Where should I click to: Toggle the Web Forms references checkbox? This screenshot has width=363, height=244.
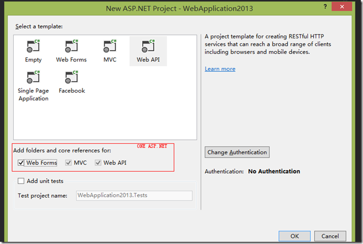pos(21,163)
